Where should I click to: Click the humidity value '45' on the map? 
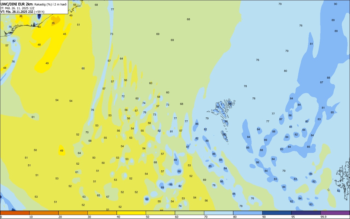[65, 34]
